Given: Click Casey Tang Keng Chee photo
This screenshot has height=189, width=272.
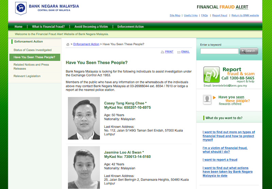Looking at the screenshot, I should [84, 118].
